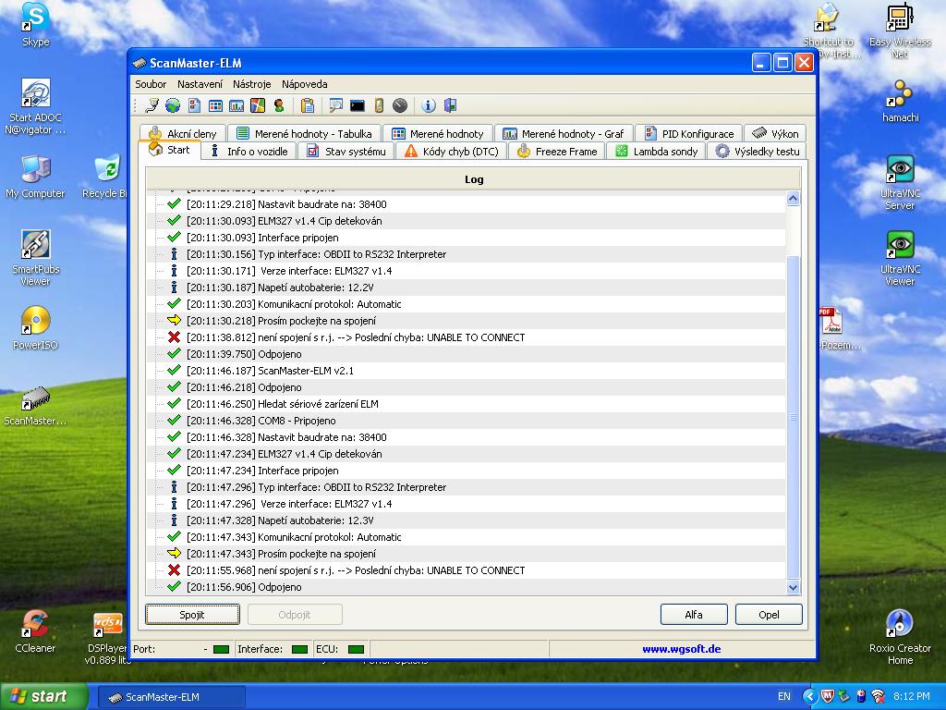Open the Freeze Frame tab
946x710 pixels.
pyautogui.click(x=557, y=152)
